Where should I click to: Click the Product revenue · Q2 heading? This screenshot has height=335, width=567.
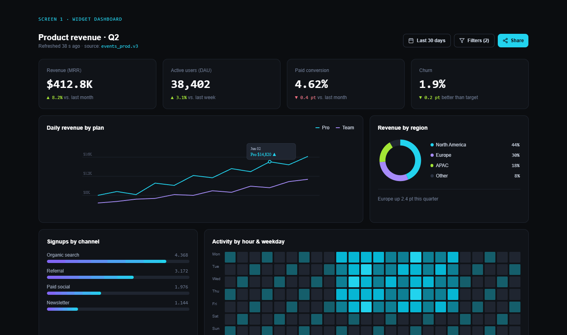point(79,37)
